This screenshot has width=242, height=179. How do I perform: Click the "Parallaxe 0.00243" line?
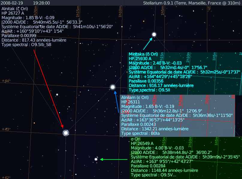(x=138, y=124)
